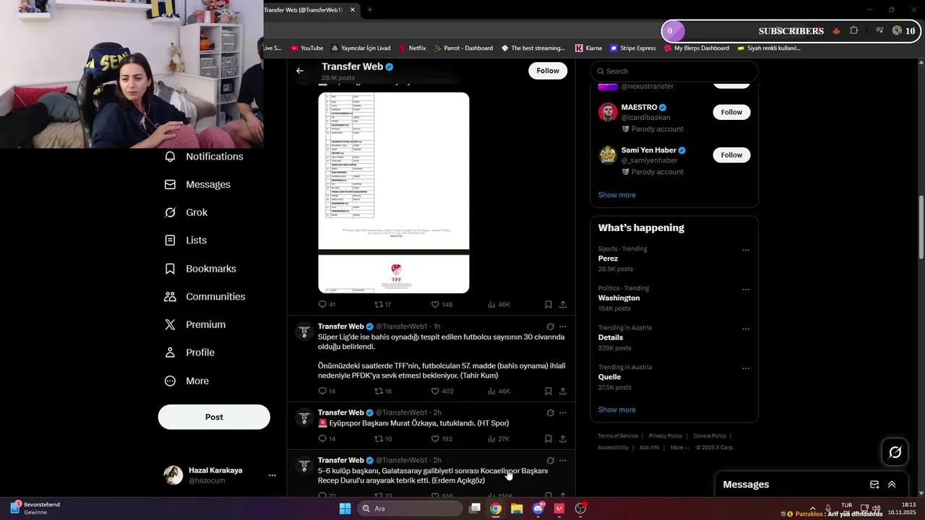The image size is (925, 520).
Task: Open the Hazal Karakaya account options menu
Action: [x=272, y=475]
